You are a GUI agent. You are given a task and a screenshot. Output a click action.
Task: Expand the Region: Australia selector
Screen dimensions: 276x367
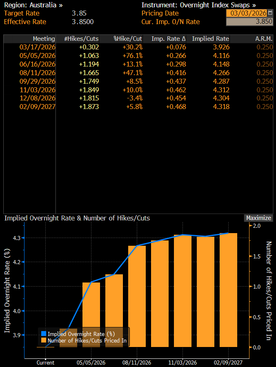[x=33, y=5]
